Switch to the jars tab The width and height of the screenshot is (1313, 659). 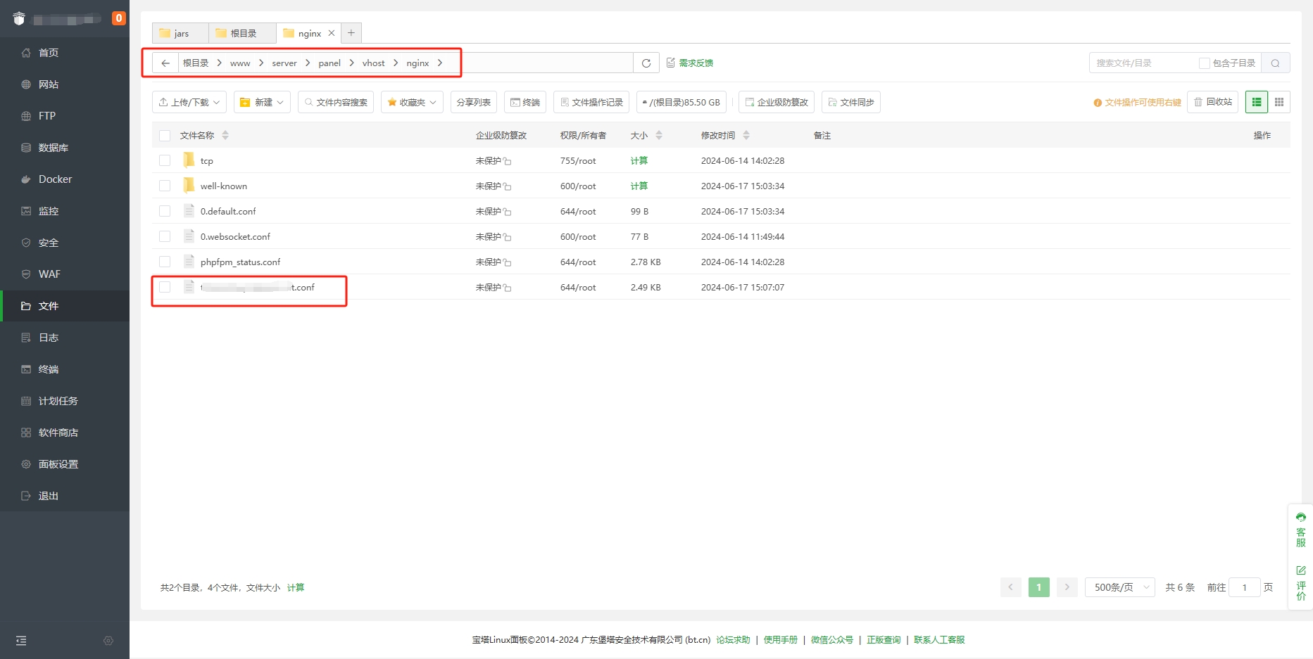tap(180, 33)
